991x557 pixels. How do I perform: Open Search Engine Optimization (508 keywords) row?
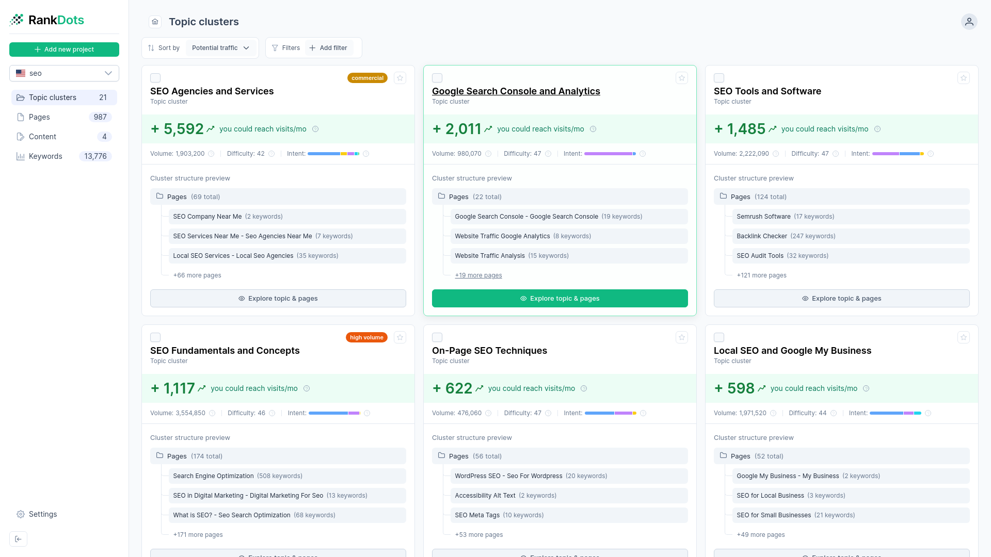pos(287,476)
